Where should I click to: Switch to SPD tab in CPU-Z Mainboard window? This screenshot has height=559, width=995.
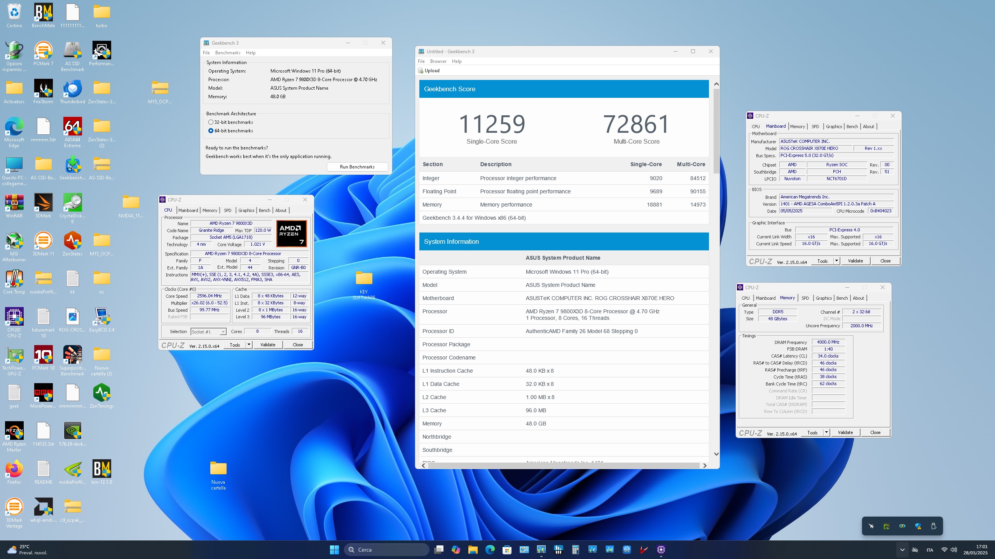tap(815, 127)
